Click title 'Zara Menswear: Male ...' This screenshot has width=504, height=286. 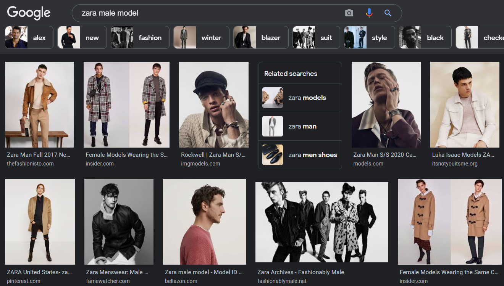[x=117, y=272]
